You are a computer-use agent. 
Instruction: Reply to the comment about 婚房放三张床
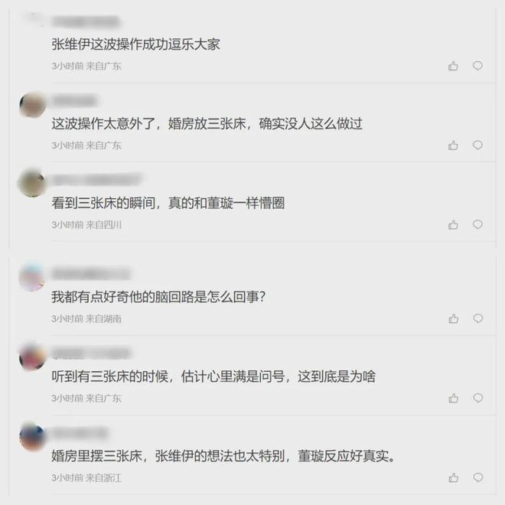477,145
